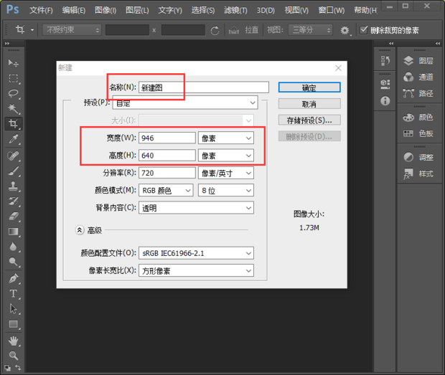Open height unit dropdown
The height and width of the screenshot is (375, 445).
(x=226, y=156)
